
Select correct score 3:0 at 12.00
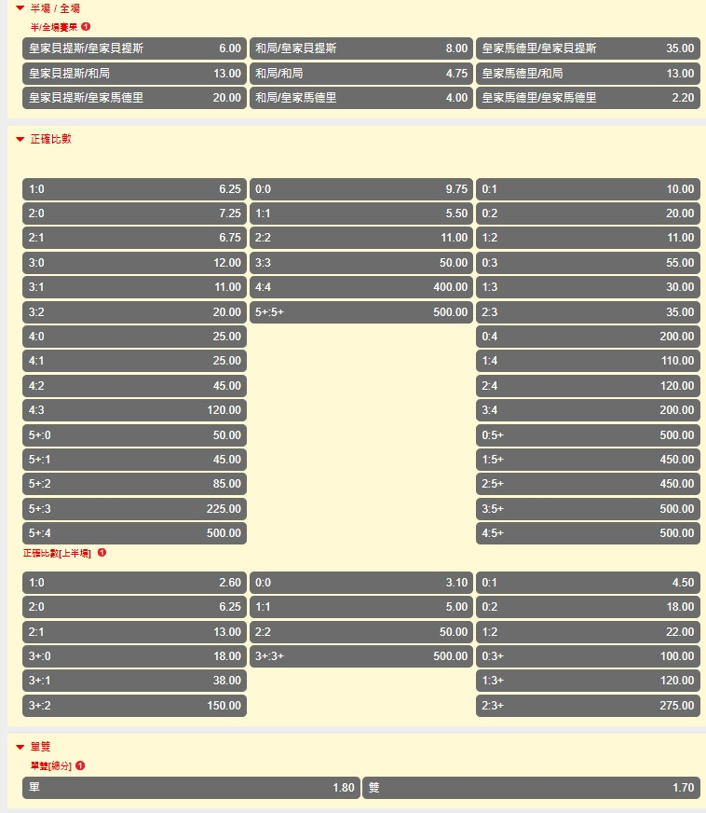[134, 262]
